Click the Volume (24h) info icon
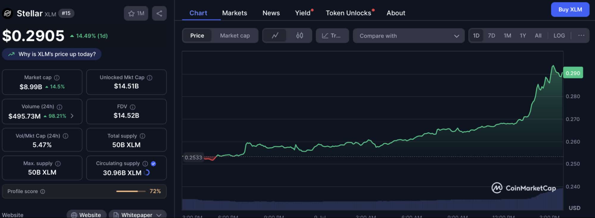 click(60, 107)
